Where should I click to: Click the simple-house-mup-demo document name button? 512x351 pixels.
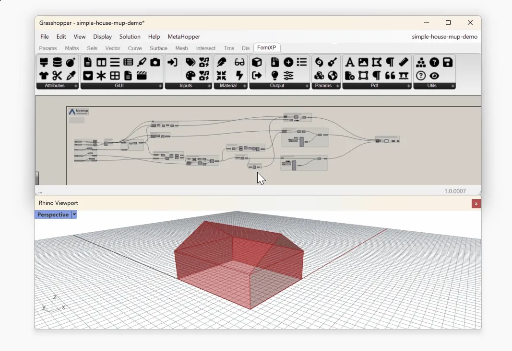(x=444, y=37)
